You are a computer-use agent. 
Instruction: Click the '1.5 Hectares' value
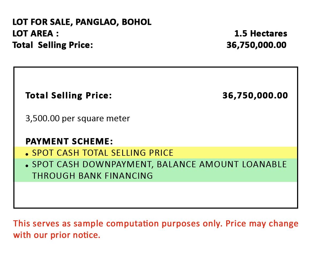pyautogui.click(x=261, y=33)
